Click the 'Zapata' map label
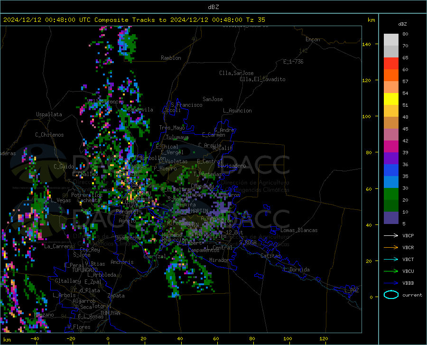Screen dimensions: 427x345 click(x=116, y=296)
